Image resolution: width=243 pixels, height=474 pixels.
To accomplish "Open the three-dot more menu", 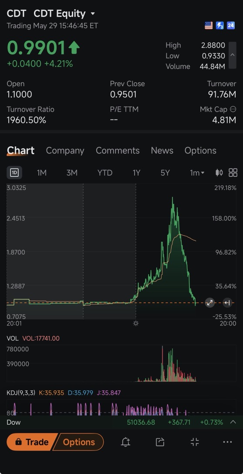I will coord(228,442).
